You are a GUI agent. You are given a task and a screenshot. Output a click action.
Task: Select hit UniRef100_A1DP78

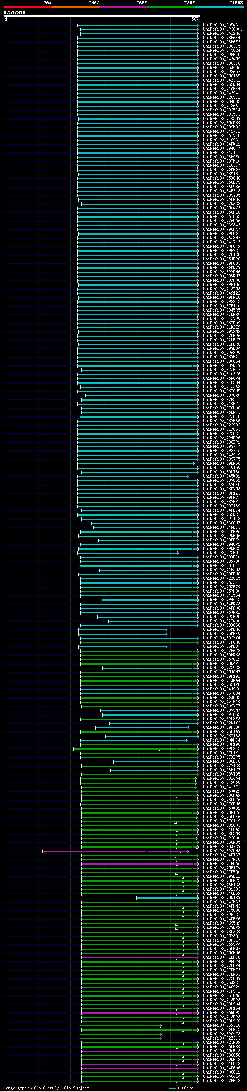(222, 957)
